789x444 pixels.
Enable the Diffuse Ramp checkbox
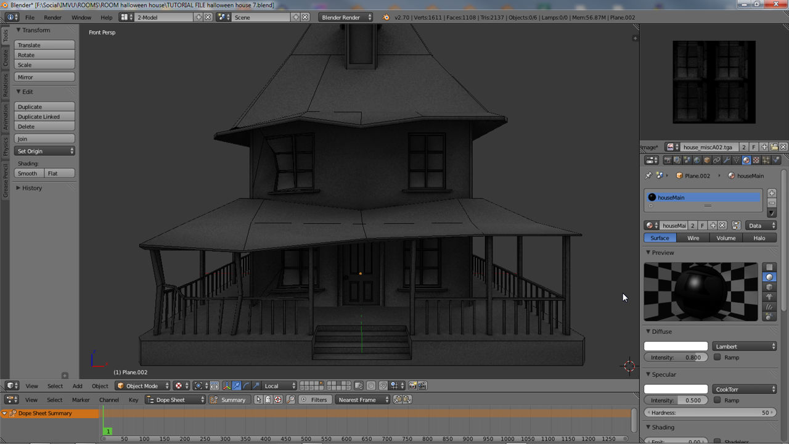[717, 357]
